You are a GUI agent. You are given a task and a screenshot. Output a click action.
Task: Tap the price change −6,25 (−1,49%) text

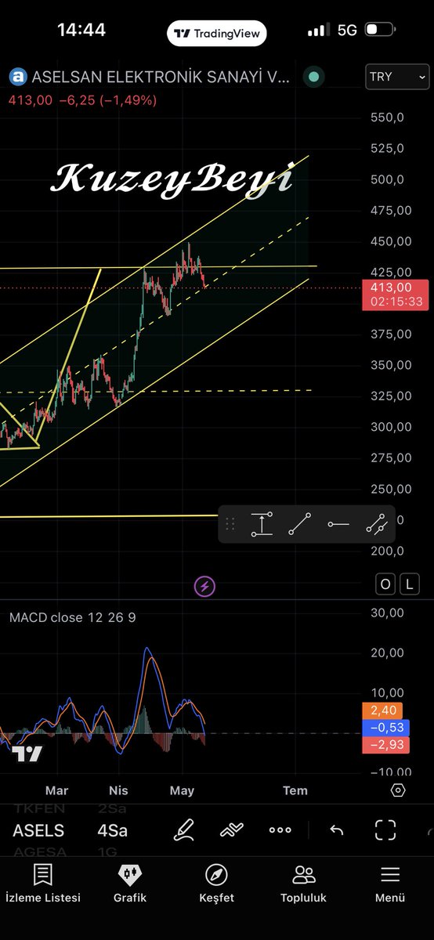(107, 99)
